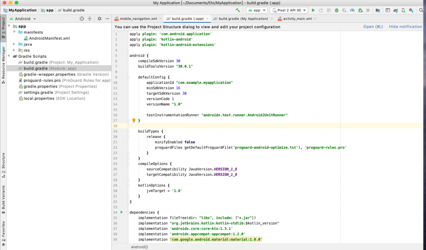This screenshot has width=426, height=250.
Task: Run the app with green play button
Action: click(x=313, y=10)
